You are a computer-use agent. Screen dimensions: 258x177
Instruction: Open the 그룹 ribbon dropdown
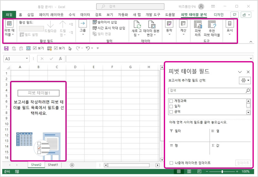pyautogui.click(x=83, y=28)
